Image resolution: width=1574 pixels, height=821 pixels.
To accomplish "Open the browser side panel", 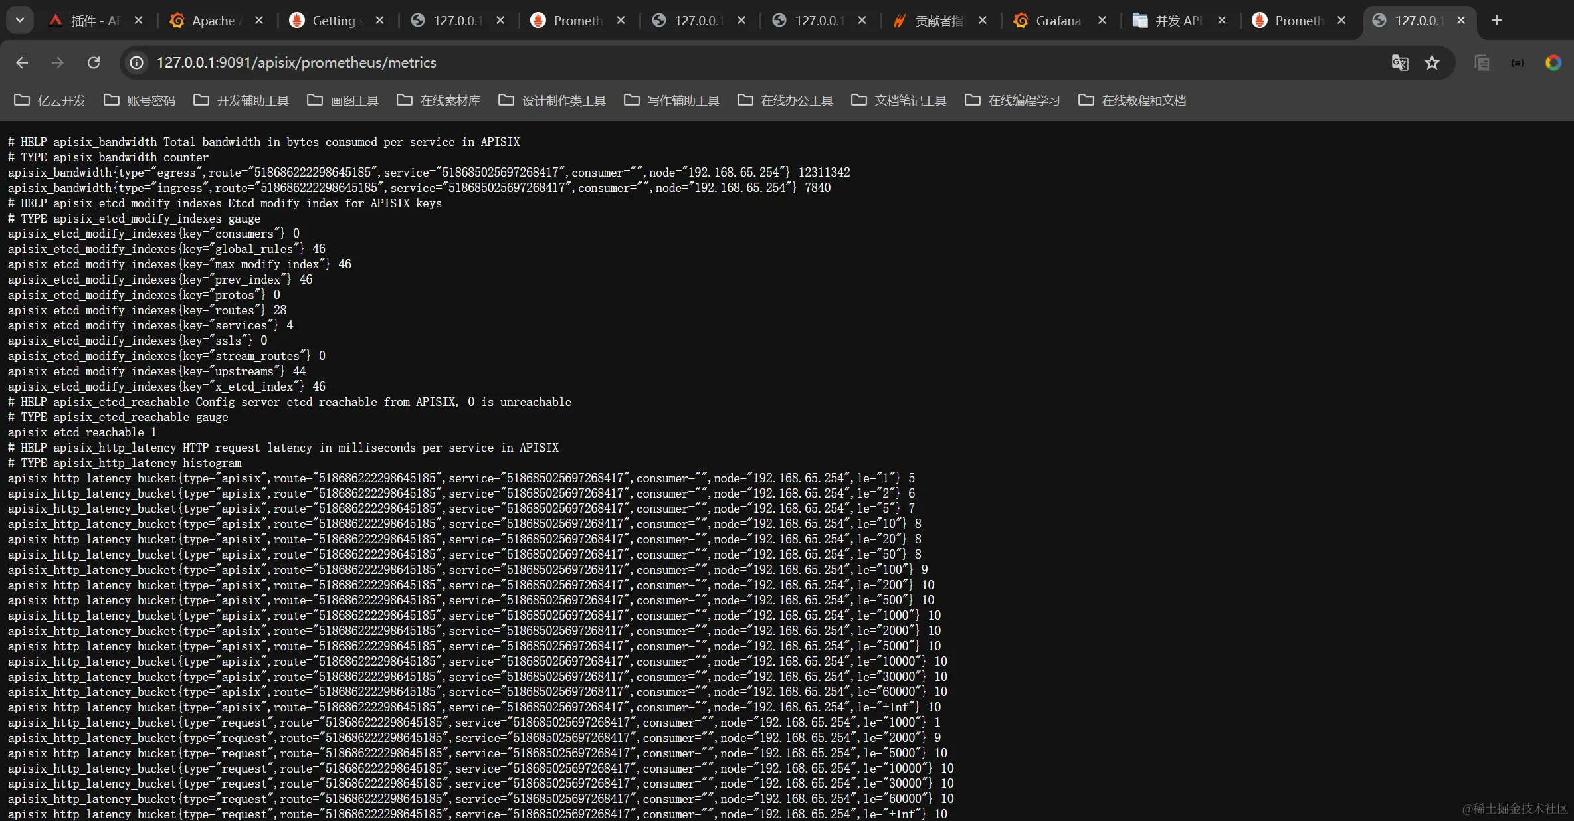I will coord(1481,62).
